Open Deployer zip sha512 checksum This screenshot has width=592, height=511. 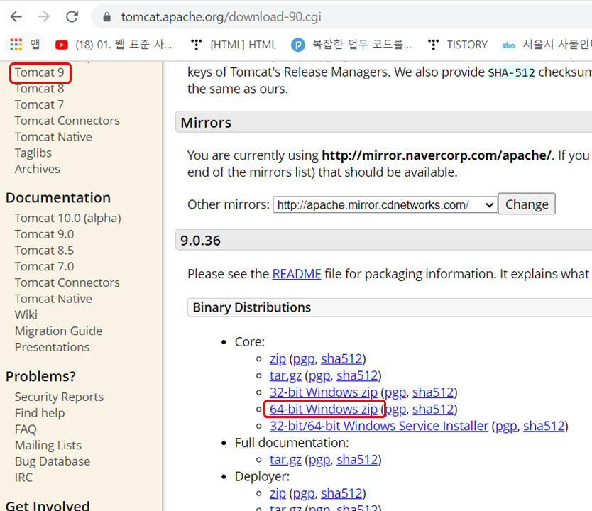341,494
